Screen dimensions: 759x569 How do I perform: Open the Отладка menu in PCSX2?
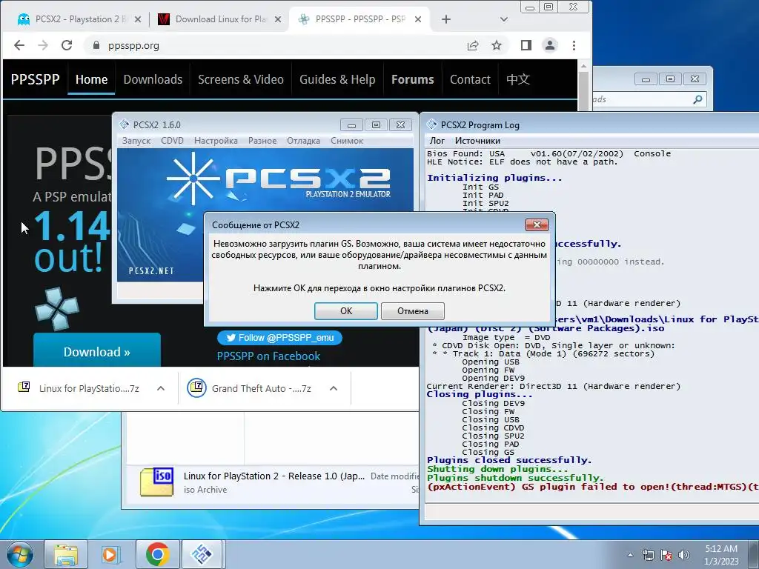[303, 141]
